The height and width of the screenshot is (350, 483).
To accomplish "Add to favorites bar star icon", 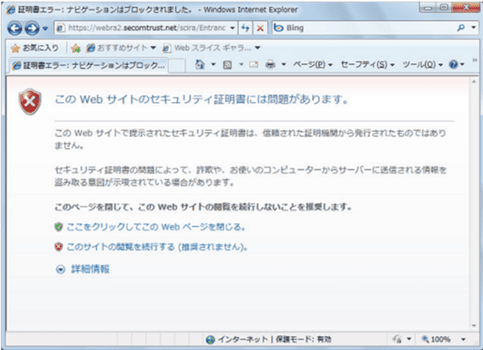I will (x=76, y=48).
